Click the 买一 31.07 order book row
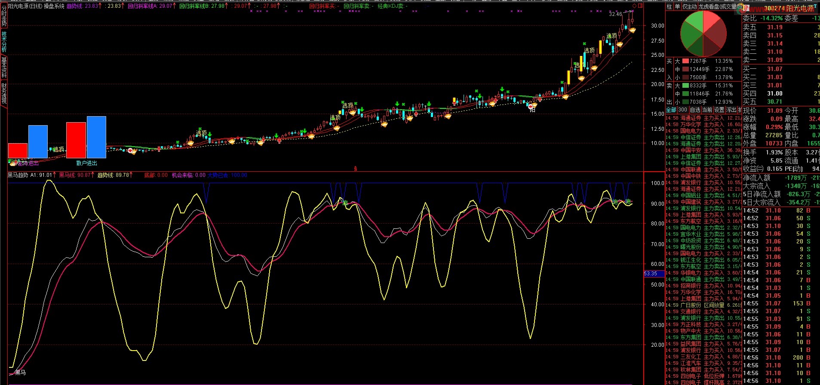The image size is (820, 385). click(x=781, y=69)
